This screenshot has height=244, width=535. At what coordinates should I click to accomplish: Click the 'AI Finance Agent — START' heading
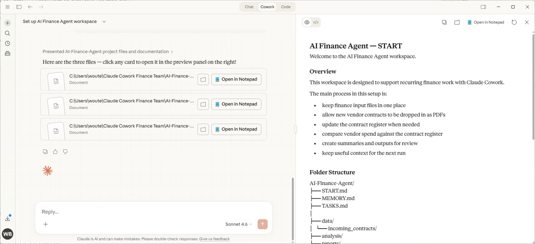tap(356, 46)
